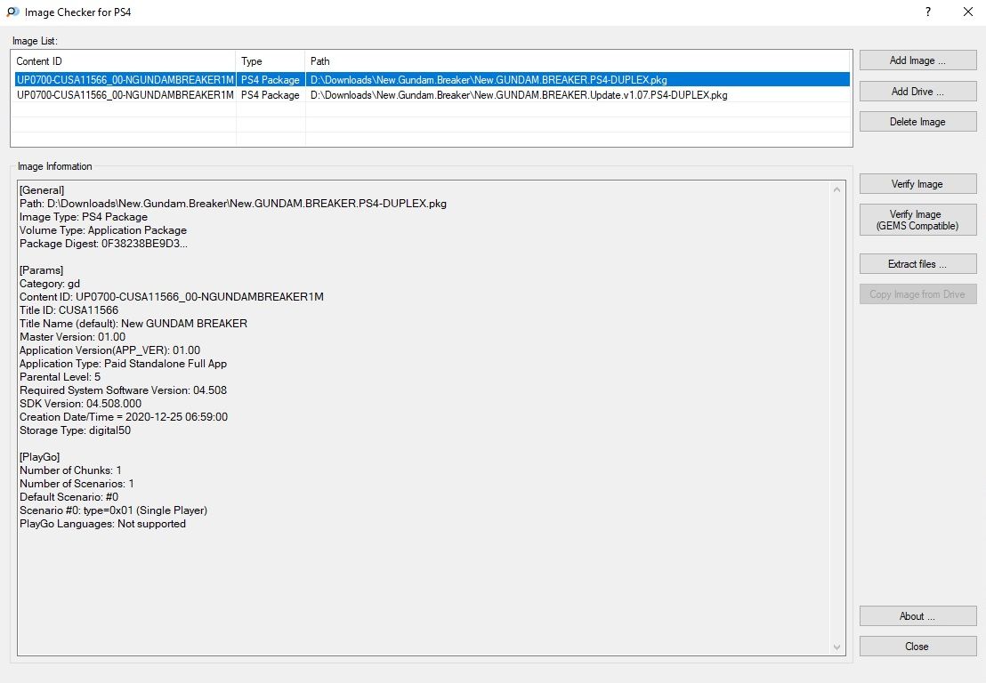Screen dimensions: 986x683
Task: Click the Default Scenario: #0 line
Action: click(69, 496)
